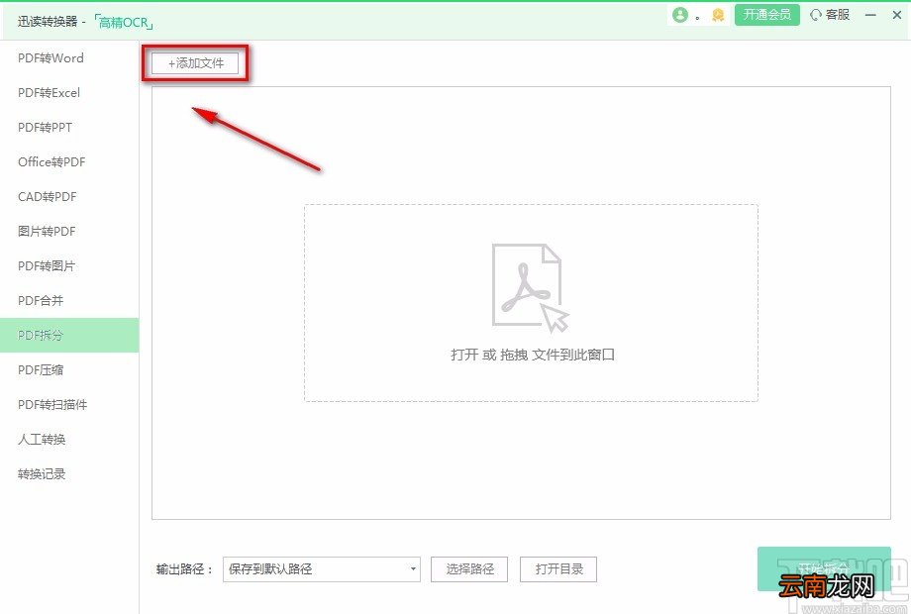The width and height of the screenshot is (911, 614).
Task: Click the 高精OCR title link
Action: (x=123, y=23)
